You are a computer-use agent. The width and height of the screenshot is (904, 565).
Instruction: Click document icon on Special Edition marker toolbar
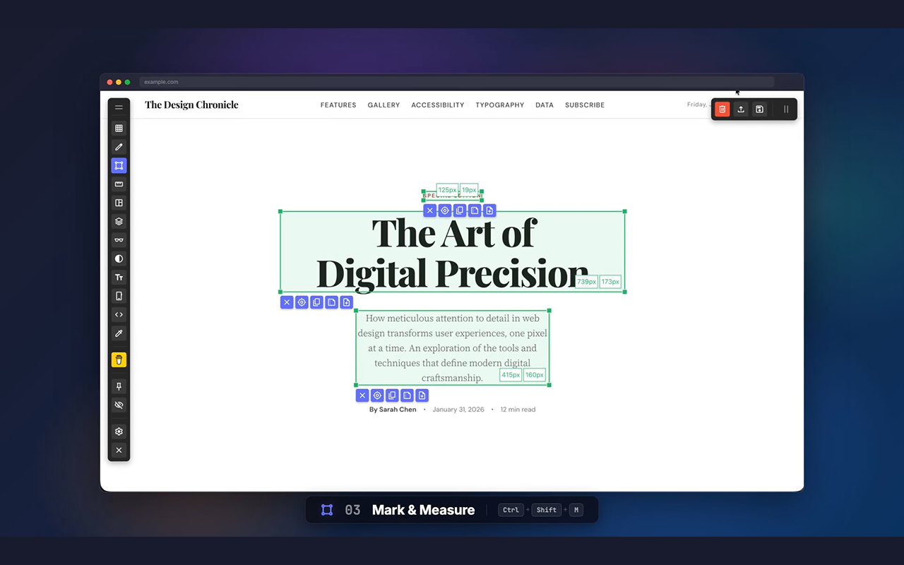coord(475,210)
